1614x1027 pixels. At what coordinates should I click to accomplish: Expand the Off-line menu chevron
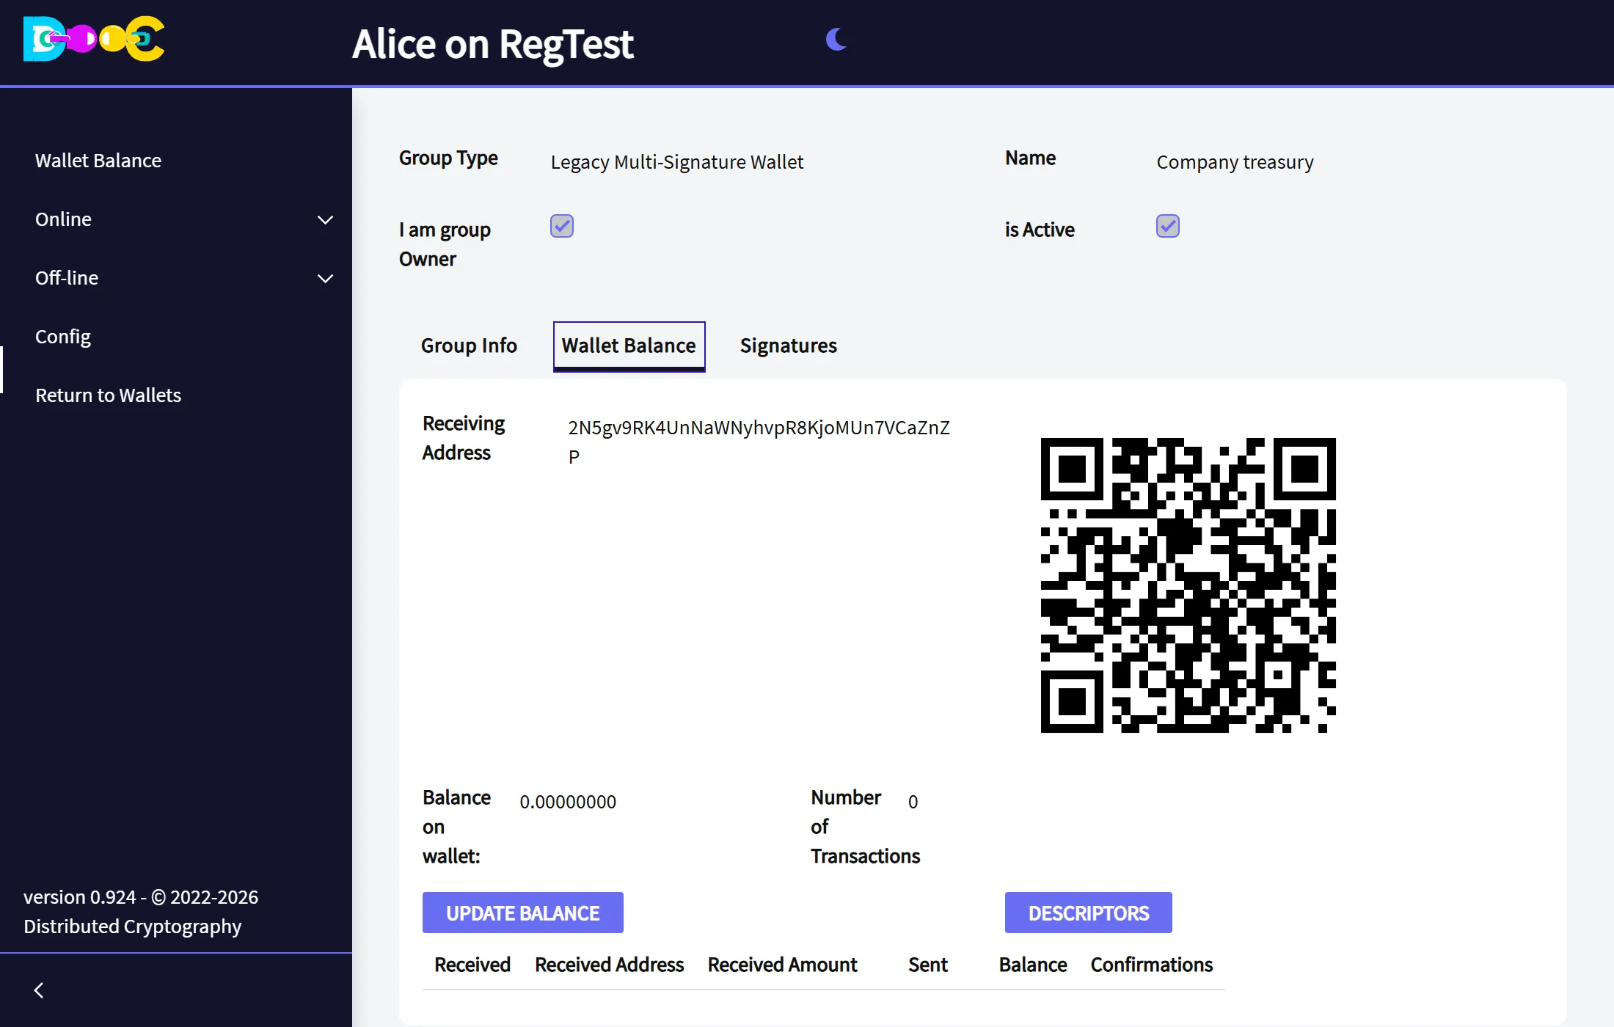[x=325, y=278]
